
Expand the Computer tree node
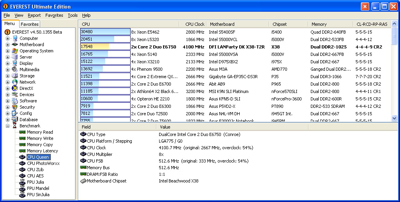tap(7, 38)
